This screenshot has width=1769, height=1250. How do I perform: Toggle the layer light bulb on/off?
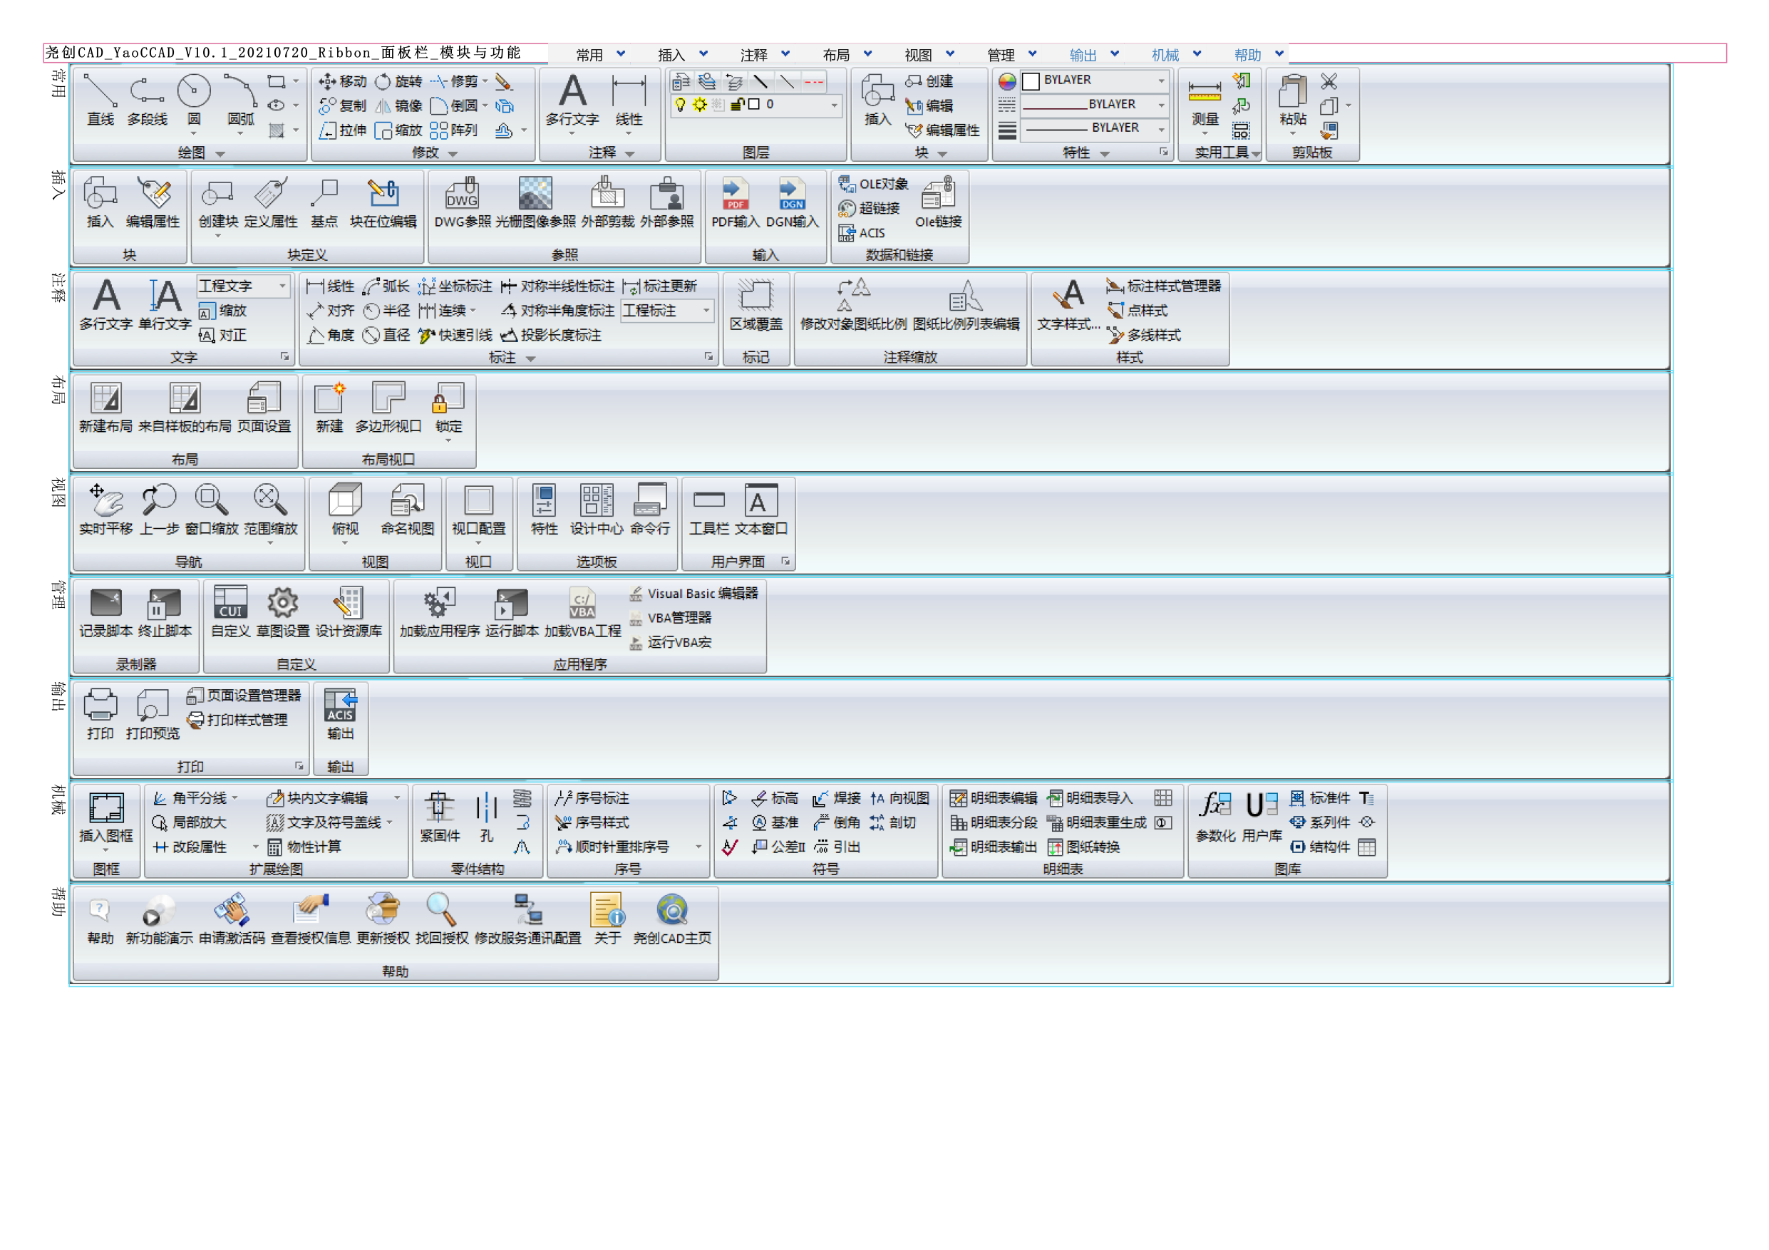681,105
